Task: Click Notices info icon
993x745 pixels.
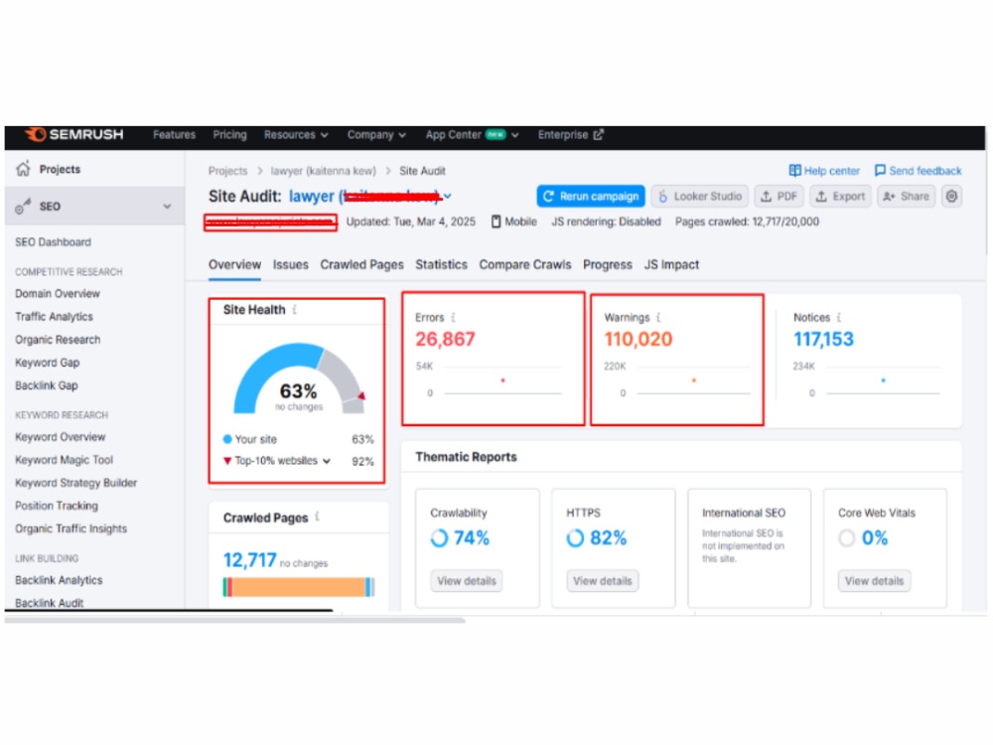Action: 839,317
